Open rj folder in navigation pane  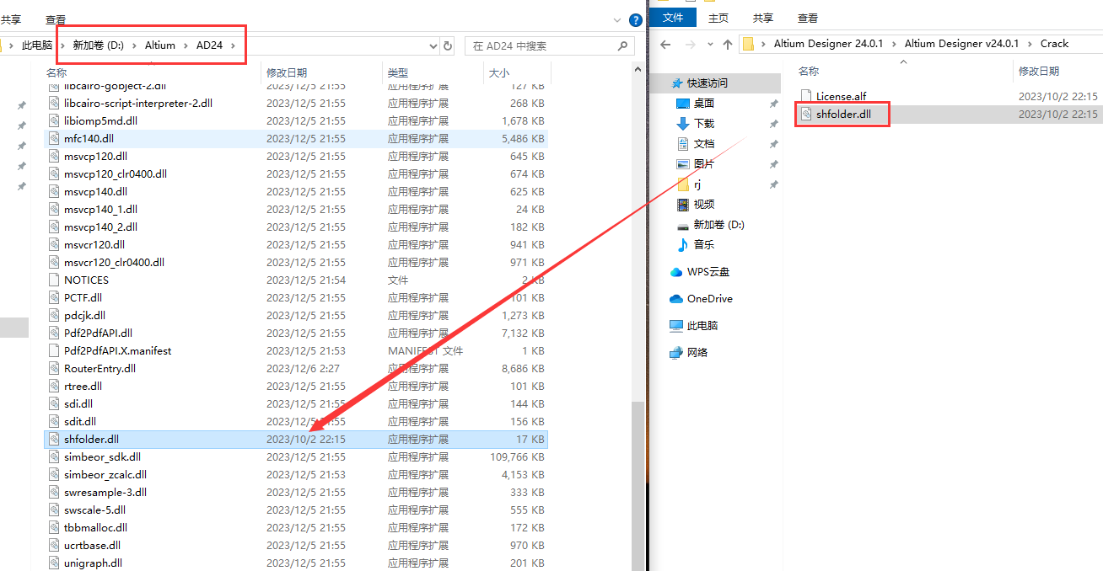[697, 184]
